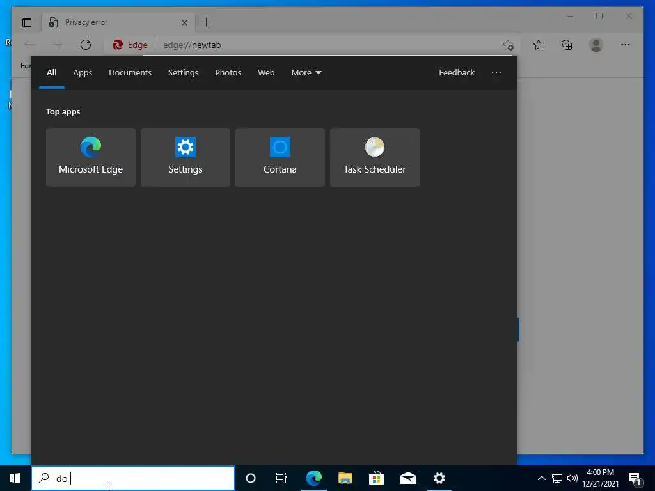This screenshot has width=655, height=491.
Task: Refresh the page in Edge
Action: [86, 45]
